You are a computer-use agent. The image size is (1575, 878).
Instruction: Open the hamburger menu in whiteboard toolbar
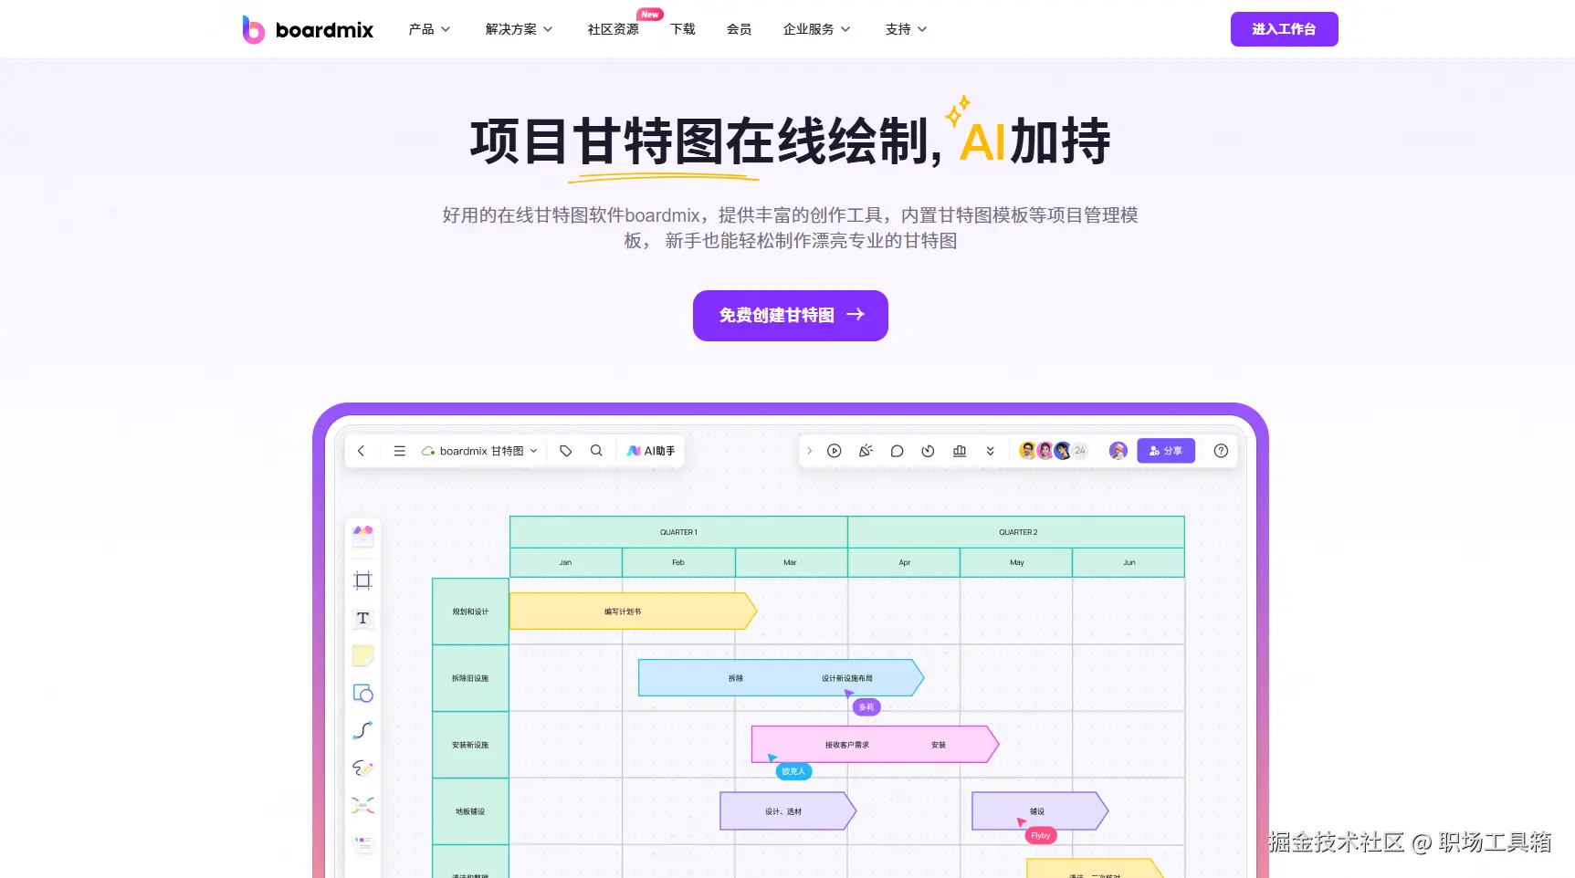tap(399, 451)
